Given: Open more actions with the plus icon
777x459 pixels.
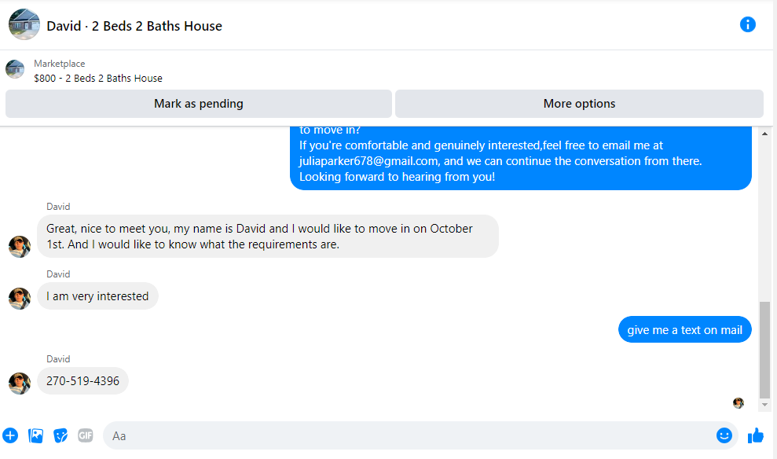Looking at the screenshot, I should (x=10, y=435).
